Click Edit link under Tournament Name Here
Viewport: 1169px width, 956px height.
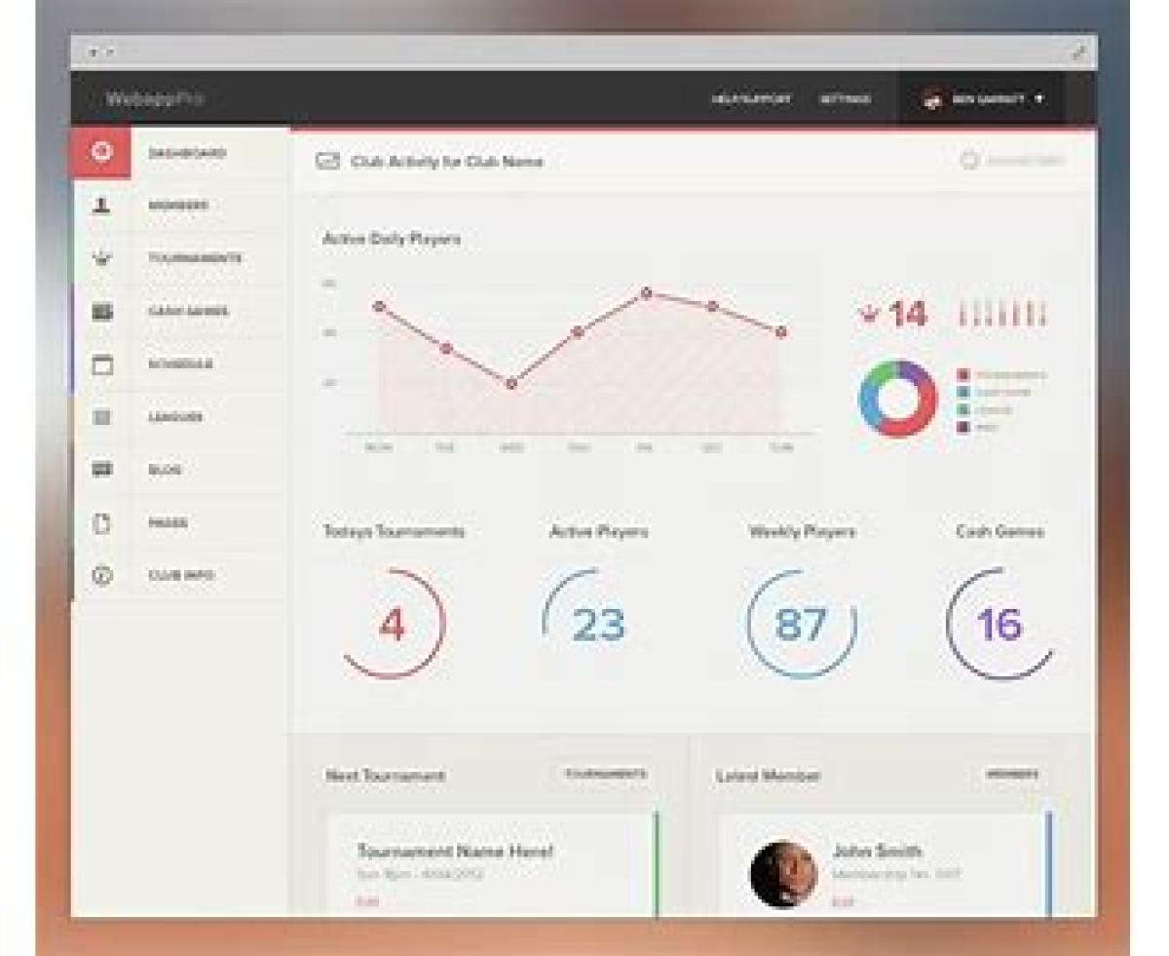tap(367, 901)
